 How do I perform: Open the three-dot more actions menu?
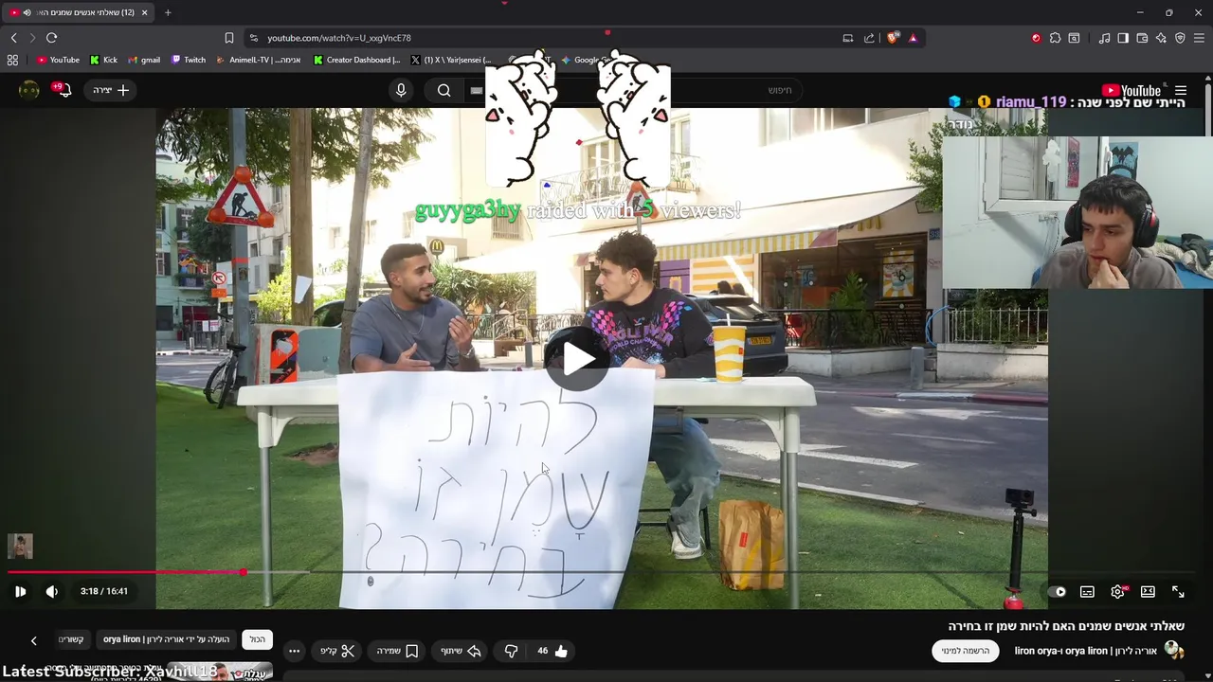[x=294, y=651]
